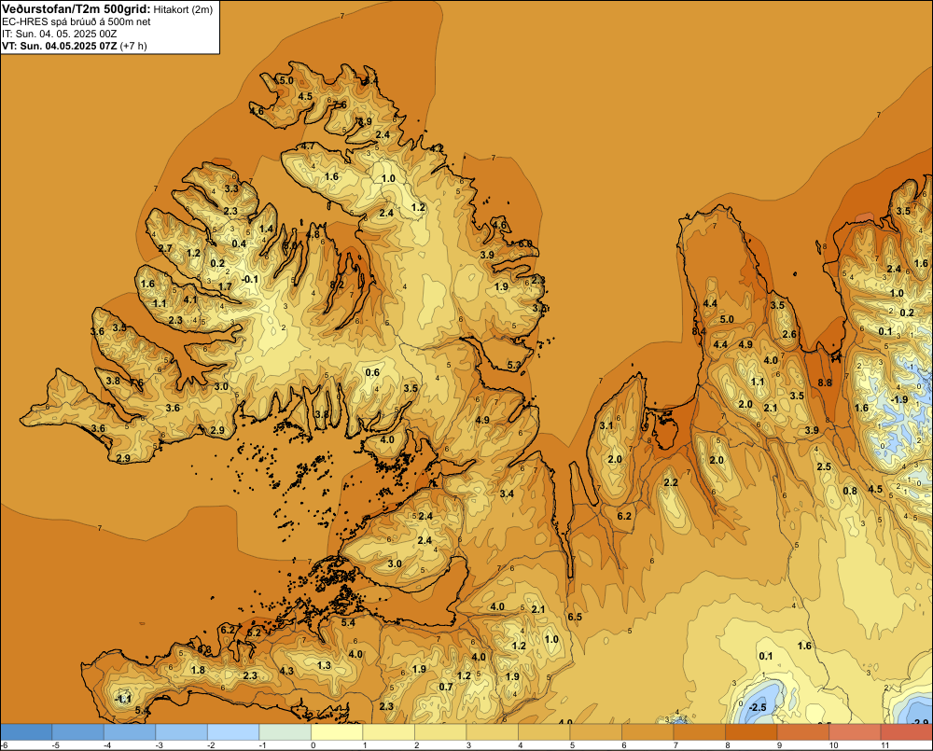Click the '-1.9' value on the blue area

899,399
